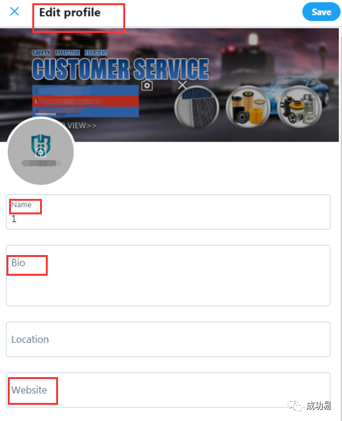Select the Bio text area
Viewport: 342px width, 421px height.
click(x=168, y=276)
